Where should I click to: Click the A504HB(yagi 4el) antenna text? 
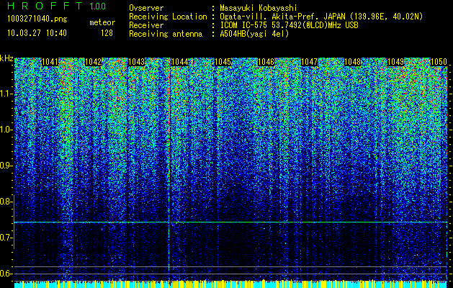[x=254, y=34]
